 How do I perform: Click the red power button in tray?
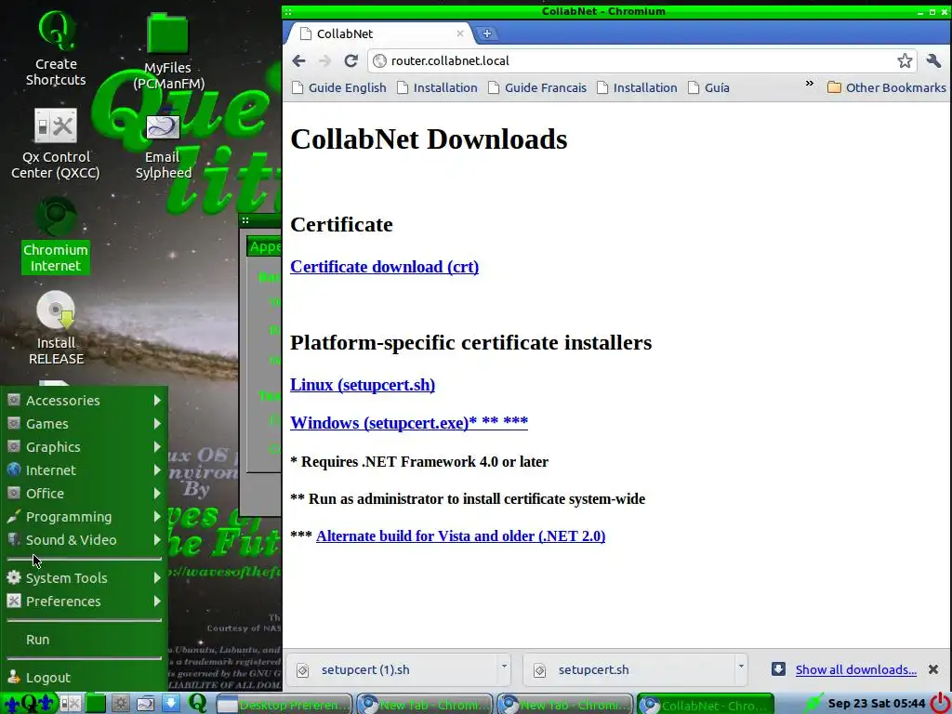(940, 704)
